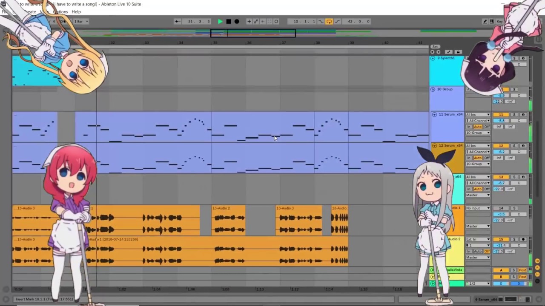Open the No Input dropdown on track 14
This screenshot has height=306, width=545.
478,208
